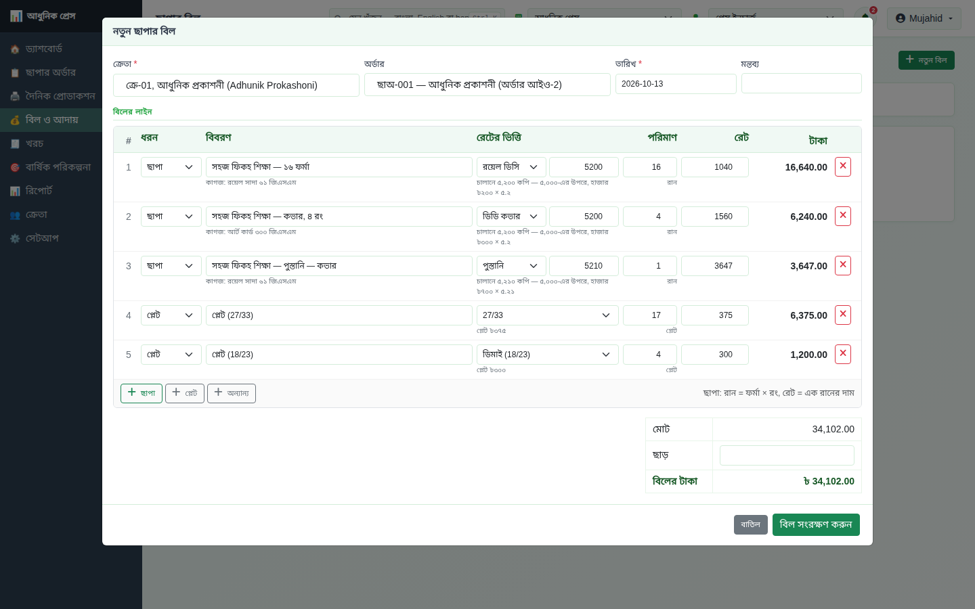Open বিল ও আদায় in the sidebar

coord(51,120)
